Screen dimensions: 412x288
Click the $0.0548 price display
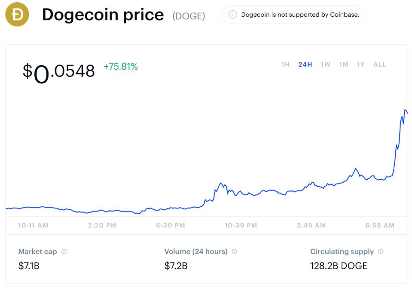click(x=58, y=70)
